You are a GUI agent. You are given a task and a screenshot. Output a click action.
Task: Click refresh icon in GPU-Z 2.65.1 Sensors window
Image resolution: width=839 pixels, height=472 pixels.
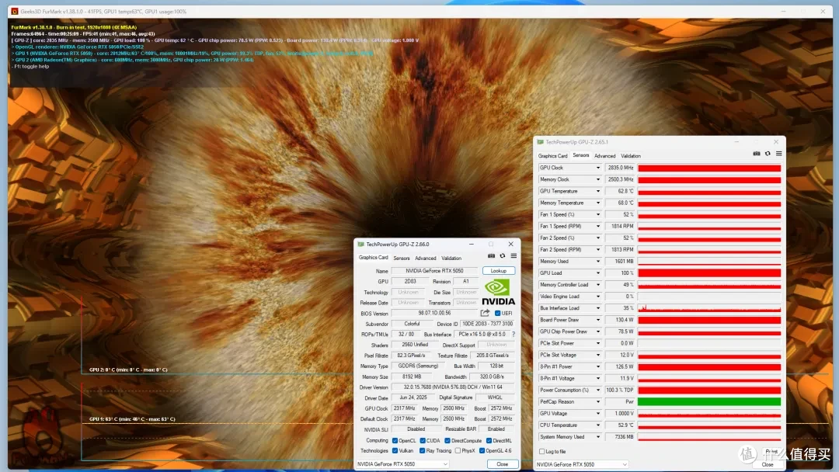pos(768,154)
